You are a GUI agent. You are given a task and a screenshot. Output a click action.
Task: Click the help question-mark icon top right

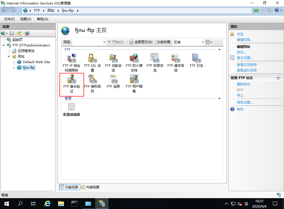[x=277, y=10]
